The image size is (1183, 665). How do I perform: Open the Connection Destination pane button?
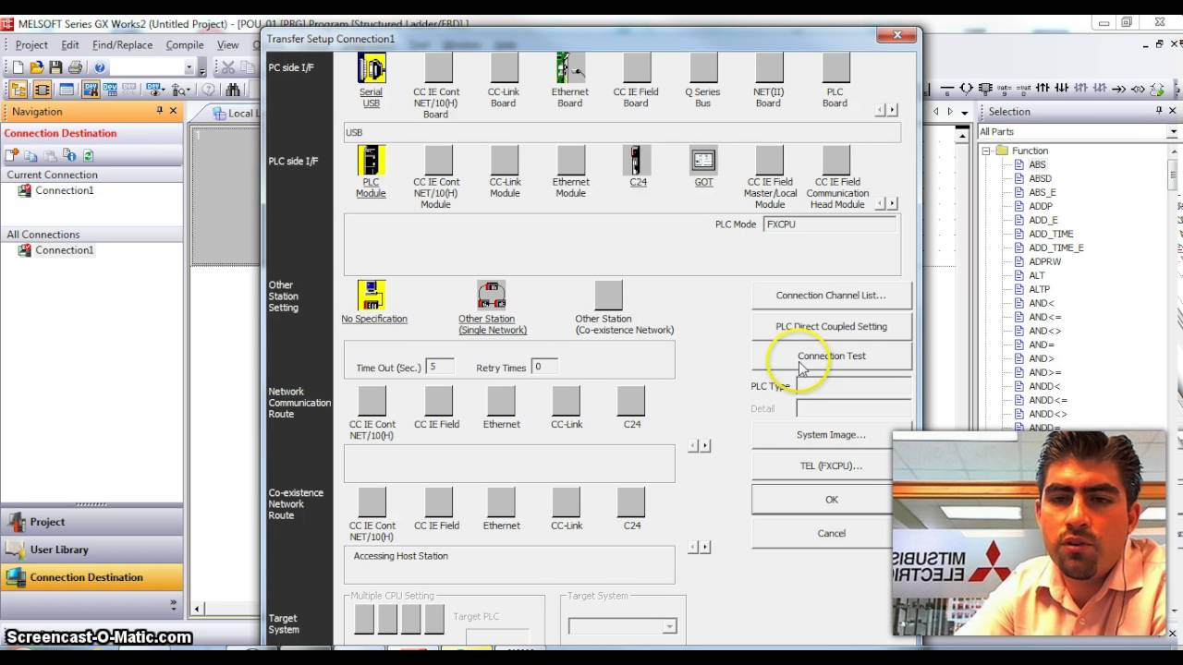click(91, 577)
